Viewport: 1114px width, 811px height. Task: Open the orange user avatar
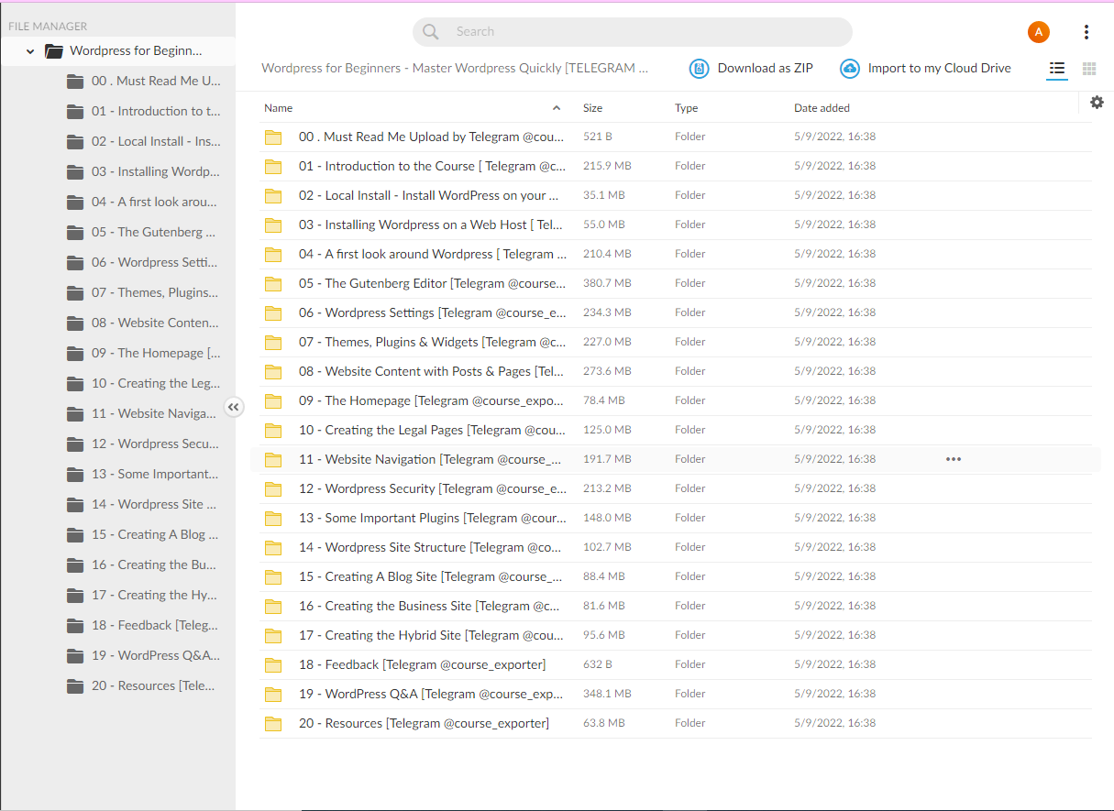(1039, 32)
